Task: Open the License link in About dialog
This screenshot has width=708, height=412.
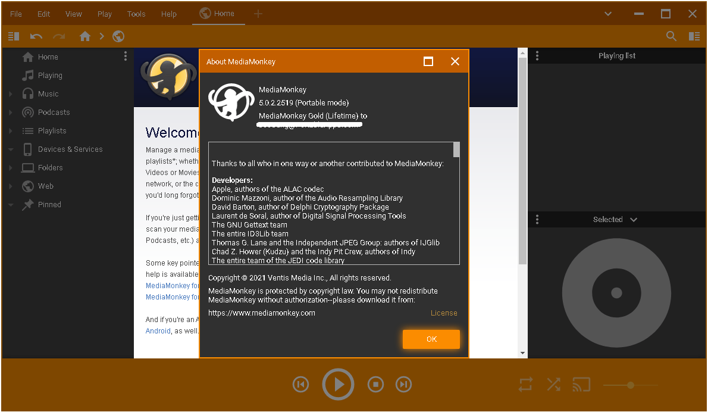Action: pos(444,313)
